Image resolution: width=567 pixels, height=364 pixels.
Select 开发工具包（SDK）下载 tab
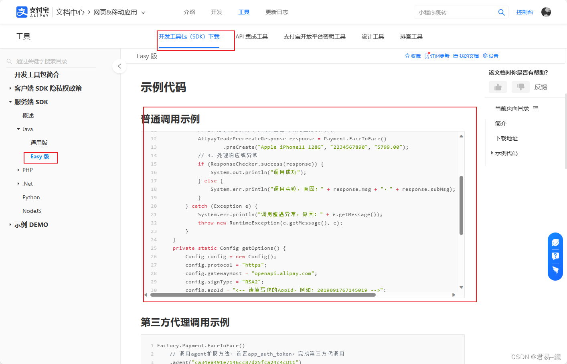[x=189, y=36]
